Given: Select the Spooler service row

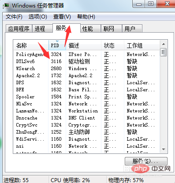Looking at the screenshot, I should pyautogui.click(x=86, y=97).
